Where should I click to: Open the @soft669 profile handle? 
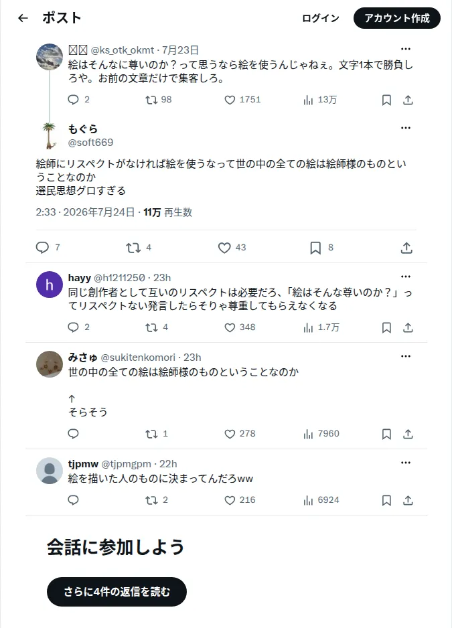click(90, 143)
